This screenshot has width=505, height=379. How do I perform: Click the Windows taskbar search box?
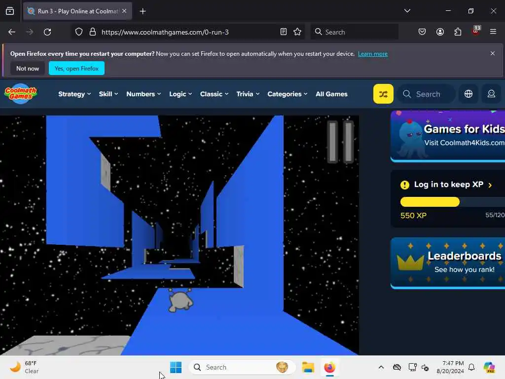click(242, 367)
